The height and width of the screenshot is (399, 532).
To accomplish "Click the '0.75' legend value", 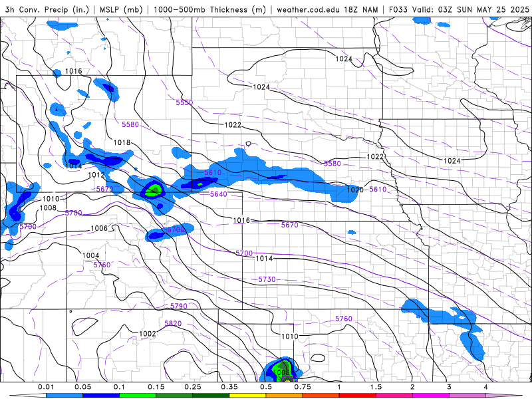I will (303, 387).
